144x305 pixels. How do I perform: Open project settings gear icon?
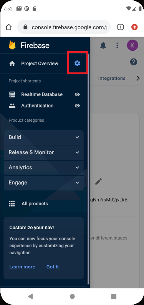click(x=77, y=63)
